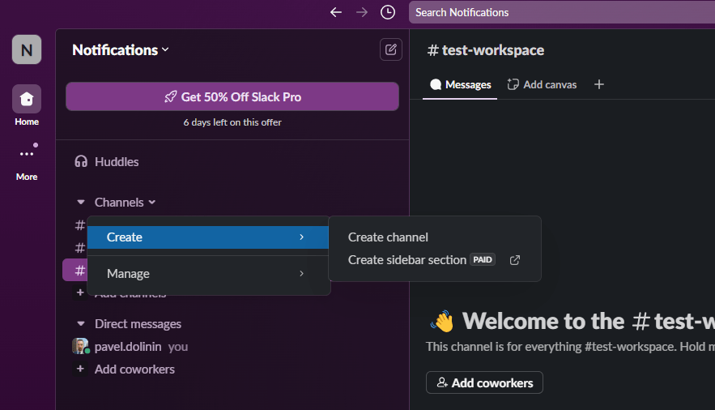Click the new message compose icon
Image resolution: width=715 pixels, height=410 pixels.
coord(391,49)
